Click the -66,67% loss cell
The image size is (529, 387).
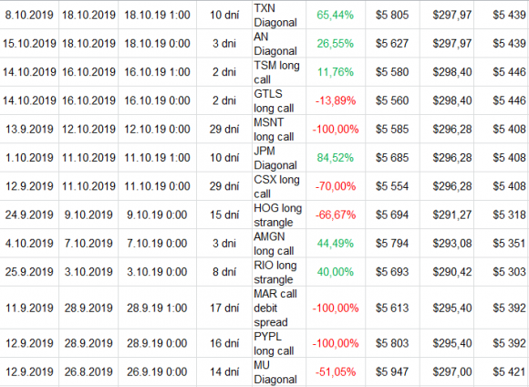(x=336, y=214)
